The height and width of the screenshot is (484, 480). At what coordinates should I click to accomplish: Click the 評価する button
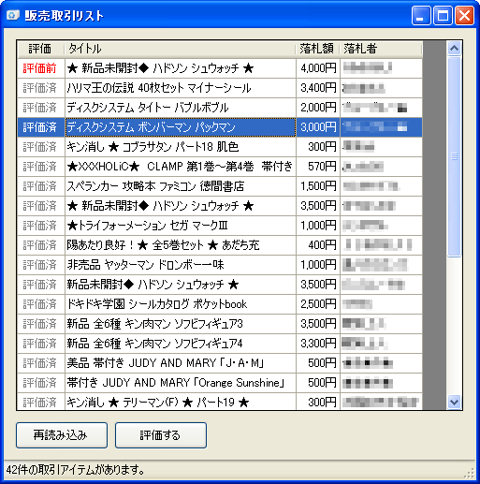coord(161,435)
